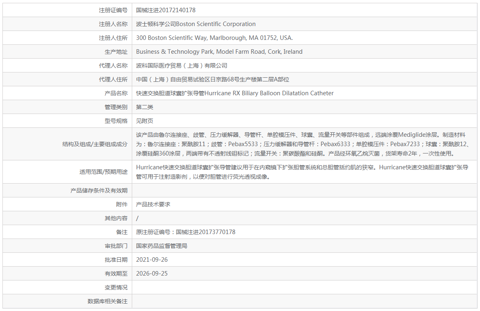Select structure description mentioning Mediglide涂层
Viewport: 480px width, 311px height.
pos(303,144)
